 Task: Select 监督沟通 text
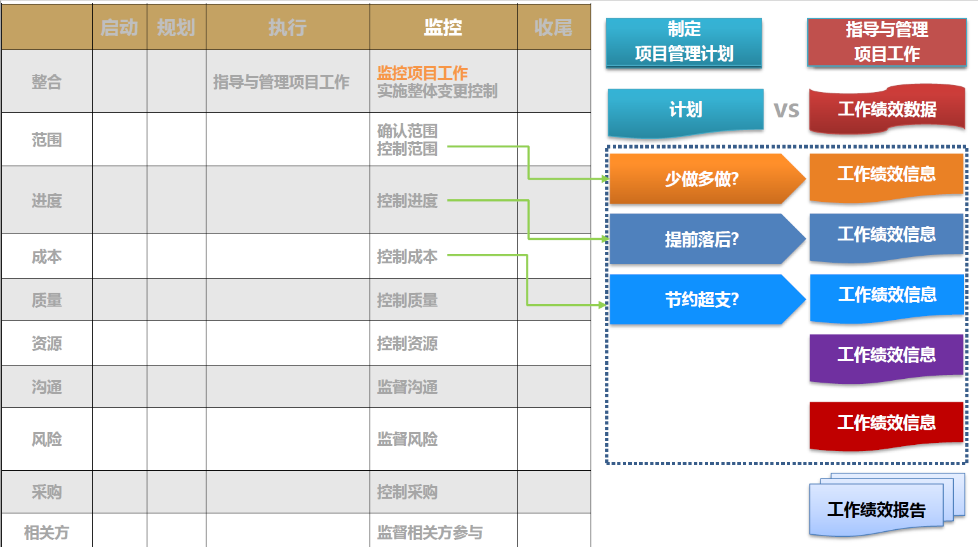point(407,386)
